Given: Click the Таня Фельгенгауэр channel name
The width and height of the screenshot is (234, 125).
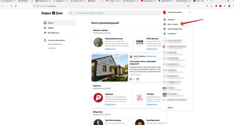Looking at the screenshot, I should click(x=113, y=120).
